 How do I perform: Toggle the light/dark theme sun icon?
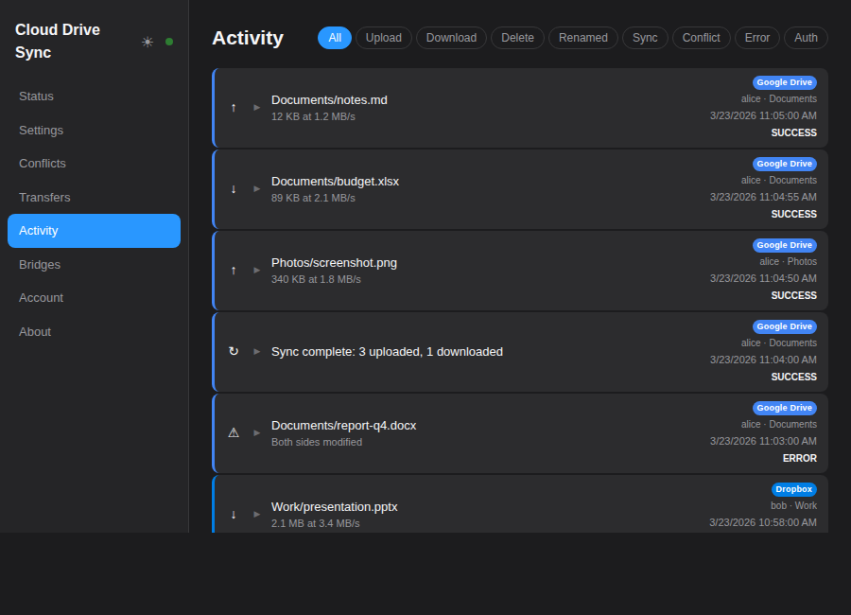(148, 42)
